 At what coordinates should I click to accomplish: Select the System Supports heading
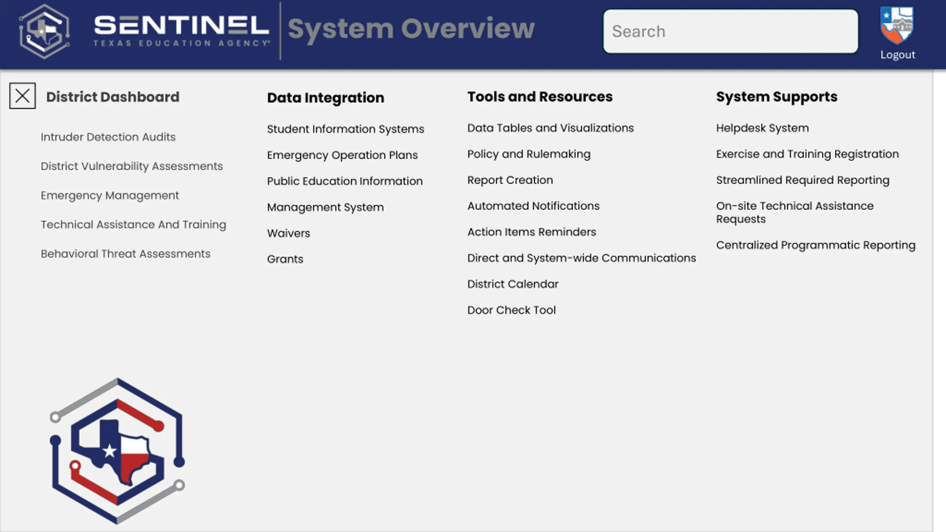(x=777, y=97)
